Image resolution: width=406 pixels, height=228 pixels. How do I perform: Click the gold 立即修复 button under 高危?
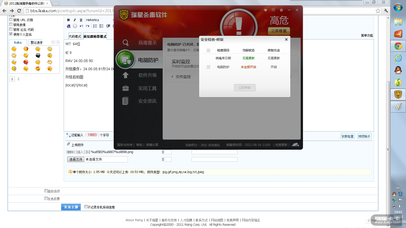279,31
